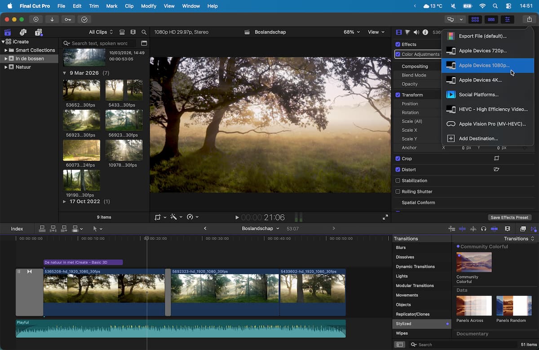The image size is (539, 350).
Task: Open the Modify menu
Action: [x=149, y=6]
